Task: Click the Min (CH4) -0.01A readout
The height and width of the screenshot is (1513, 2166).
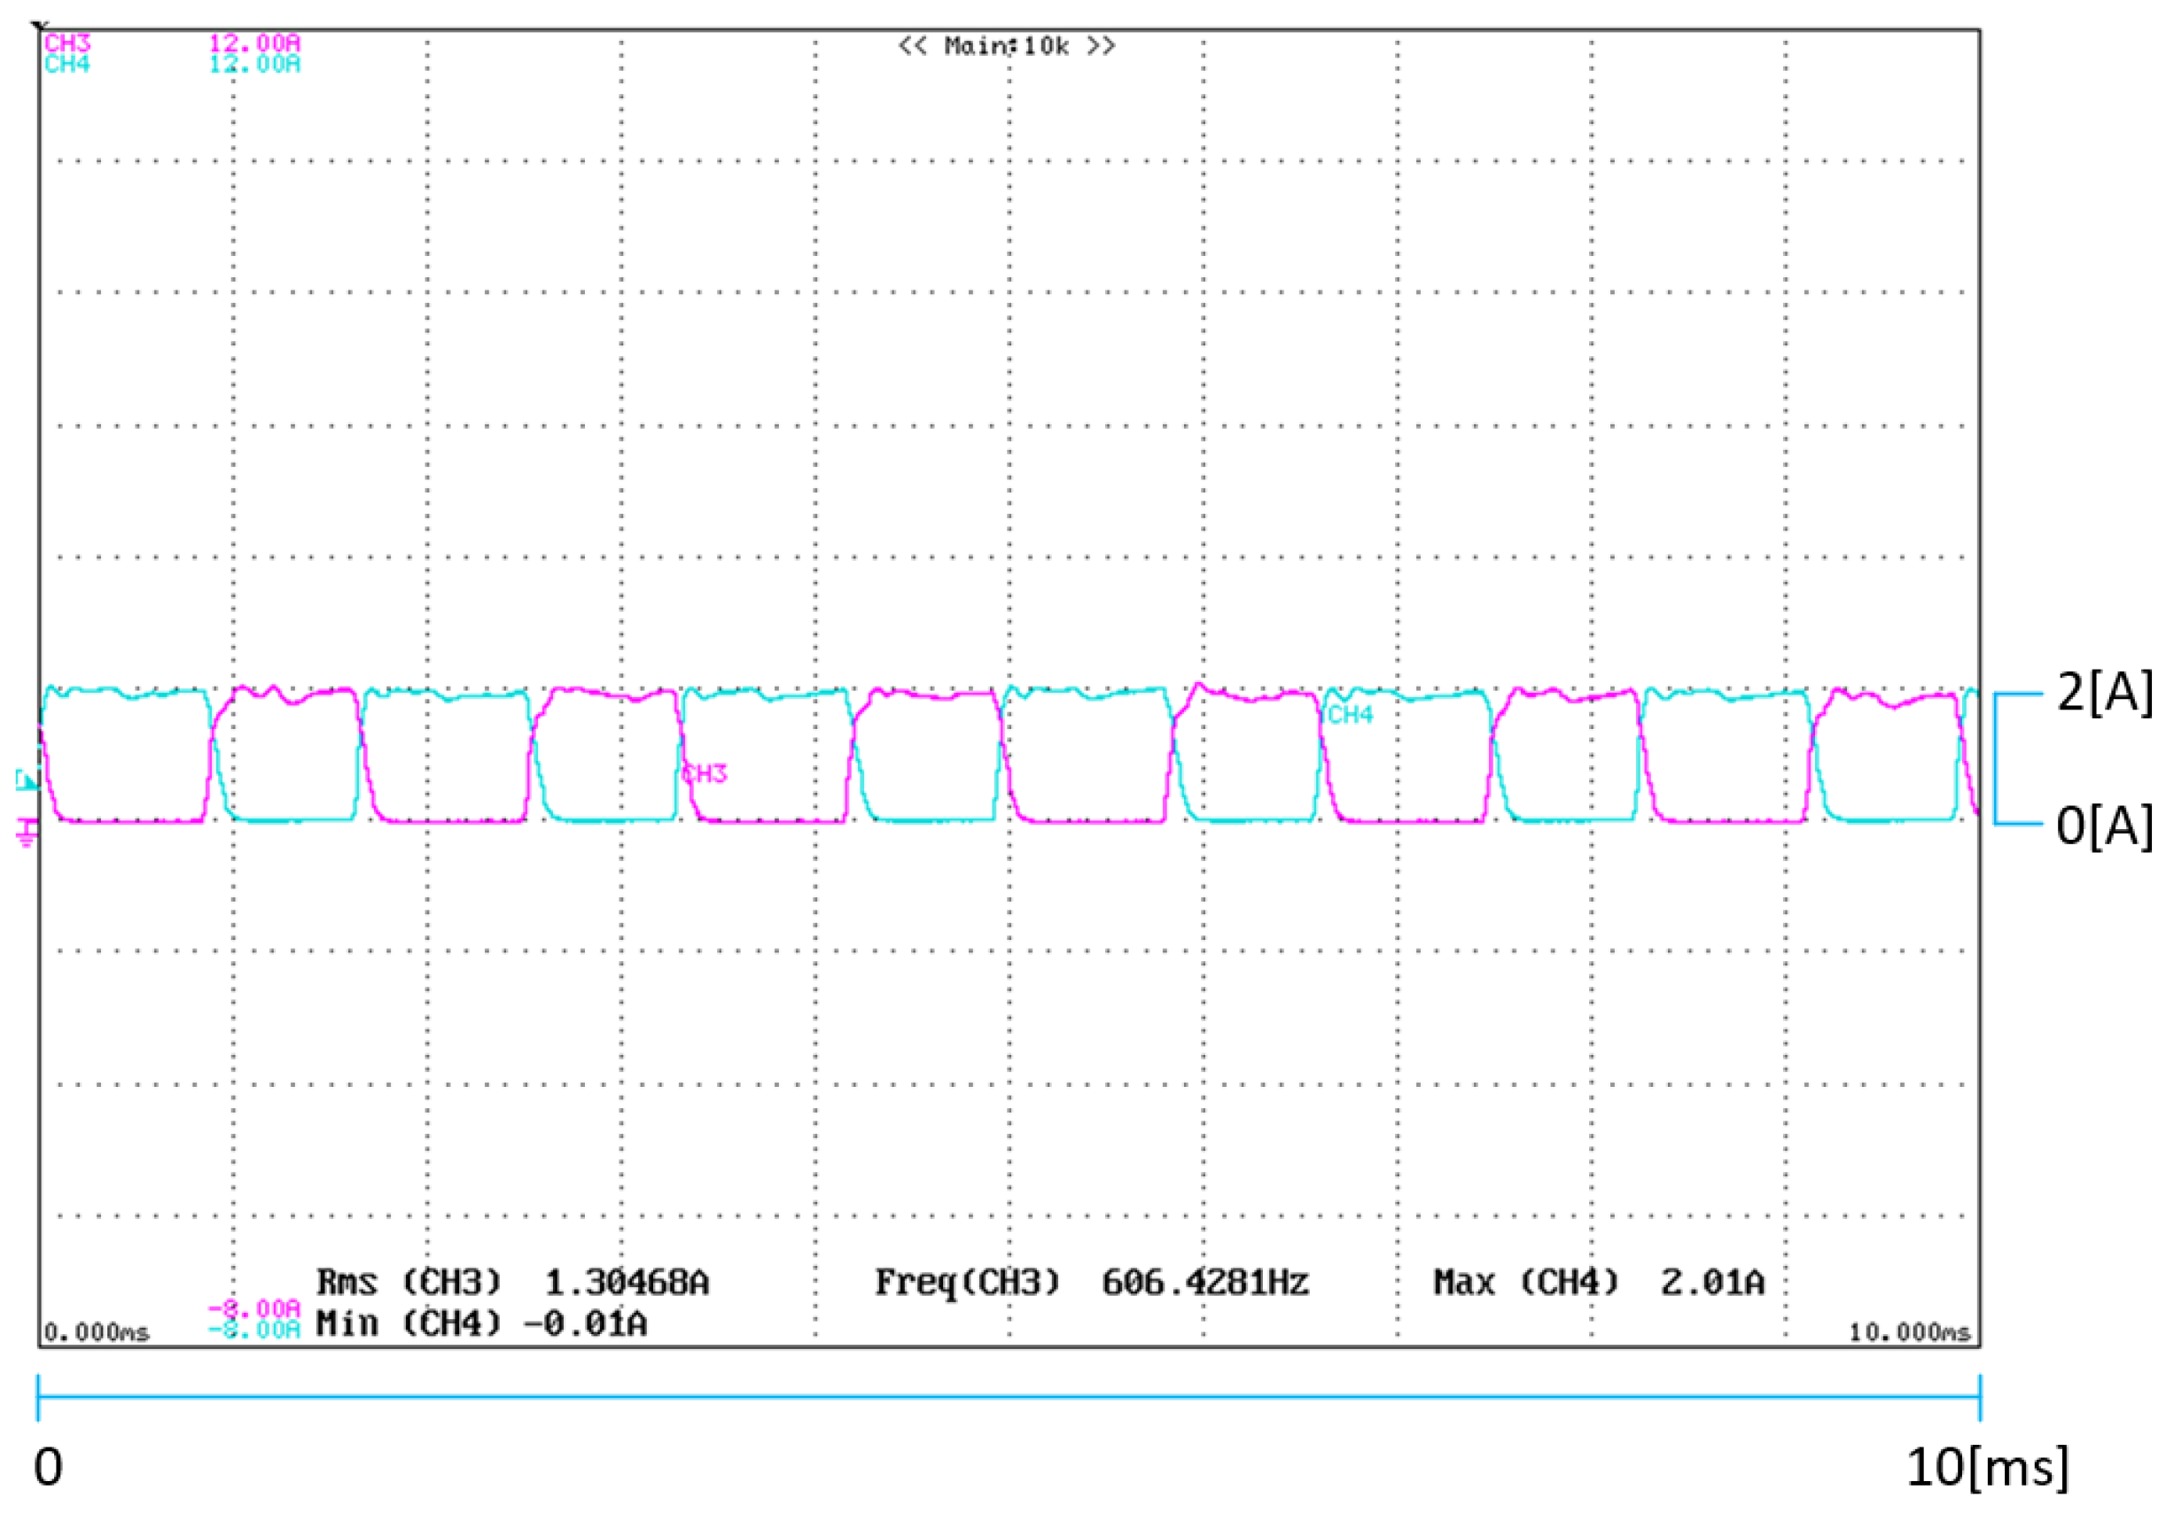Action: tap(481, 1324)
